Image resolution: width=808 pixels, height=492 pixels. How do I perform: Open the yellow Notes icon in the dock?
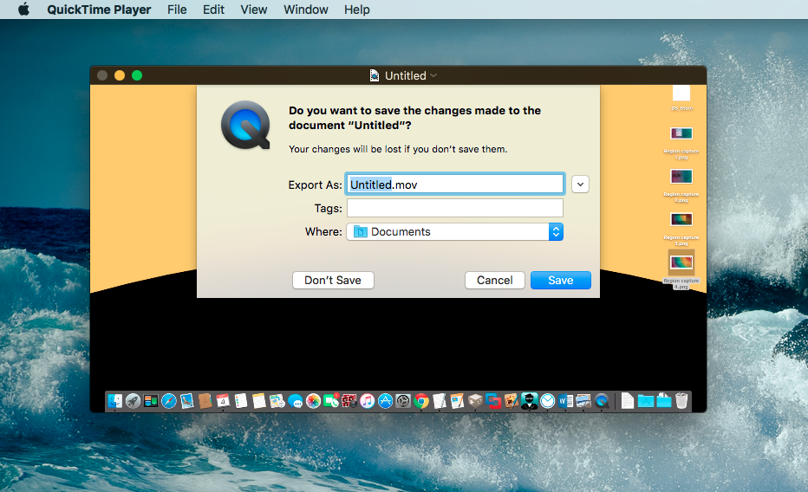tap(259, 401)
